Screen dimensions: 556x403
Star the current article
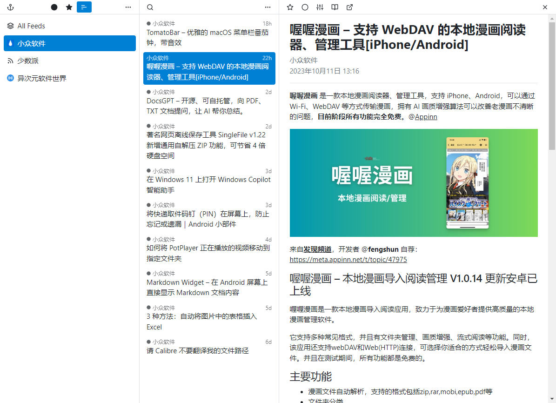pos(290,7)
